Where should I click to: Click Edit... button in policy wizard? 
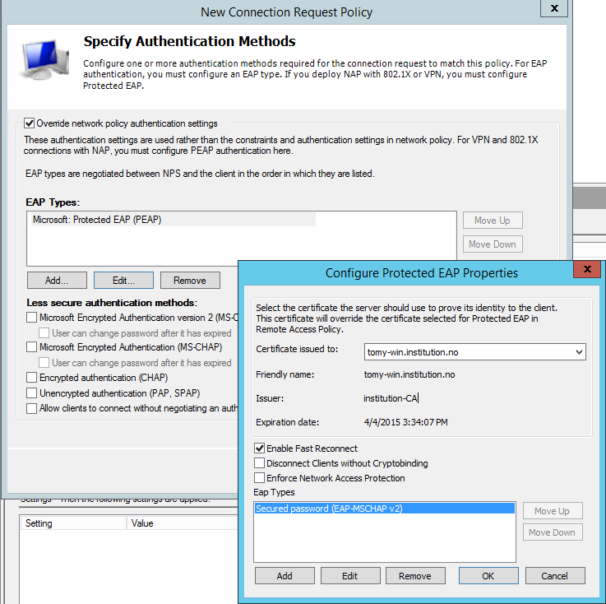click(123, 281)
